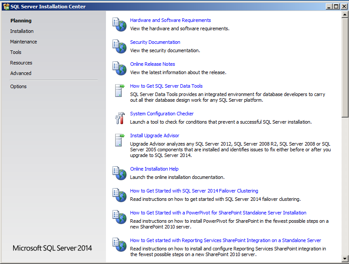Maximize the Installation Center window
349x264 pixels.
click(x=336, y=7)
